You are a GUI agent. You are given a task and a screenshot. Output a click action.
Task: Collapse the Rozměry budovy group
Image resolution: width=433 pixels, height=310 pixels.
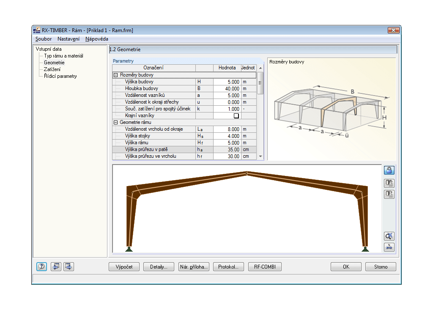[116, 75]
